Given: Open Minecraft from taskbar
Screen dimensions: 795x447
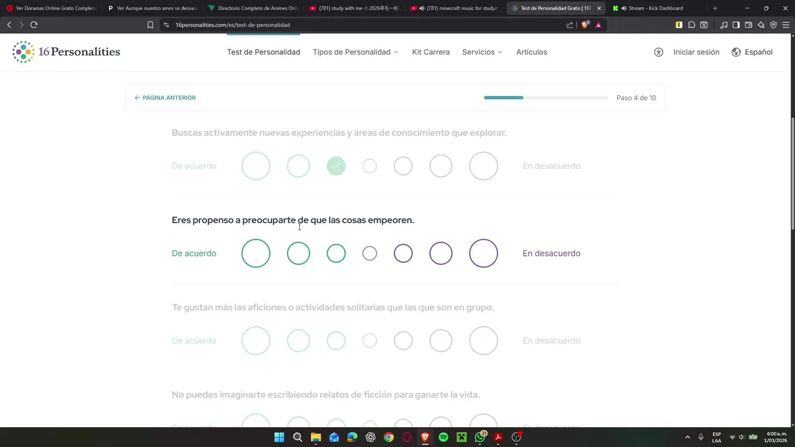Looking at the screenshot, I should 461,437.
